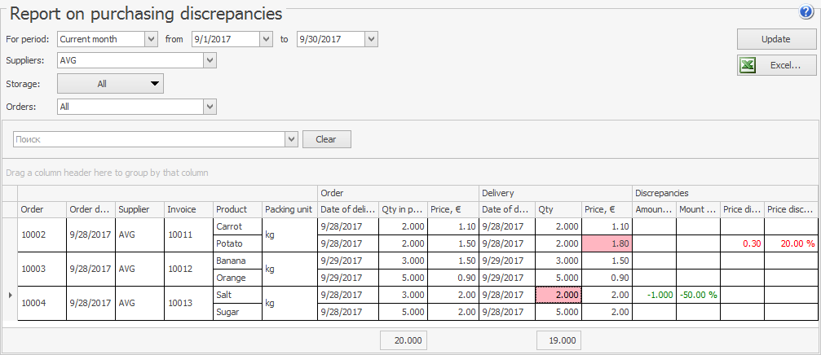
Task: Click in the Поиск search field
Action: coord(151,140)
